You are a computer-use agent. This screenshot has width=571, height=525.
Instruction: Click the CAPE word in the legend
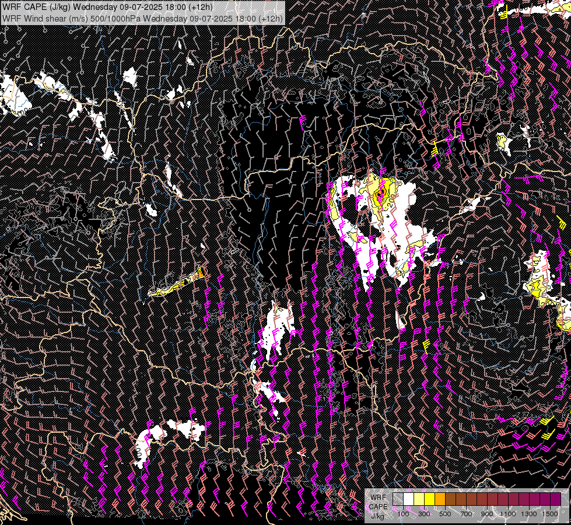(x=378, y=507)
